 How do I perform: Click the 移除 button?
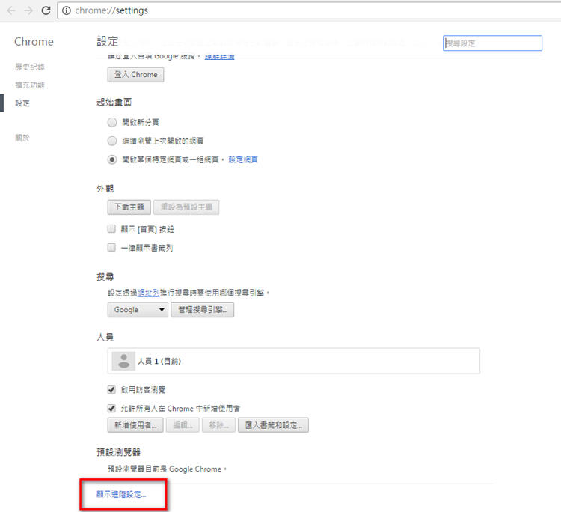point(218,425)
